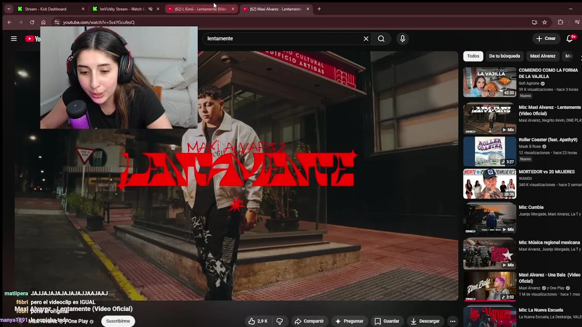Select the Maxi Alvarez - Lentamente tab
The width and height of the screenshot is (582, 327).
276,9
